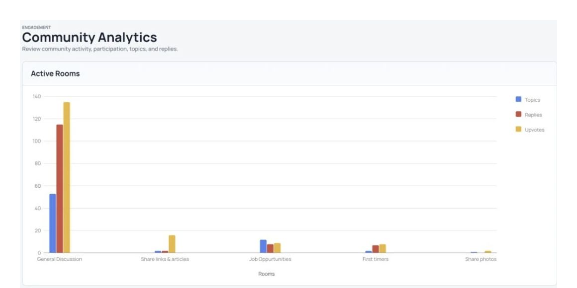
Task: Click the red Replies legend swatch
Action: (518, 114)
